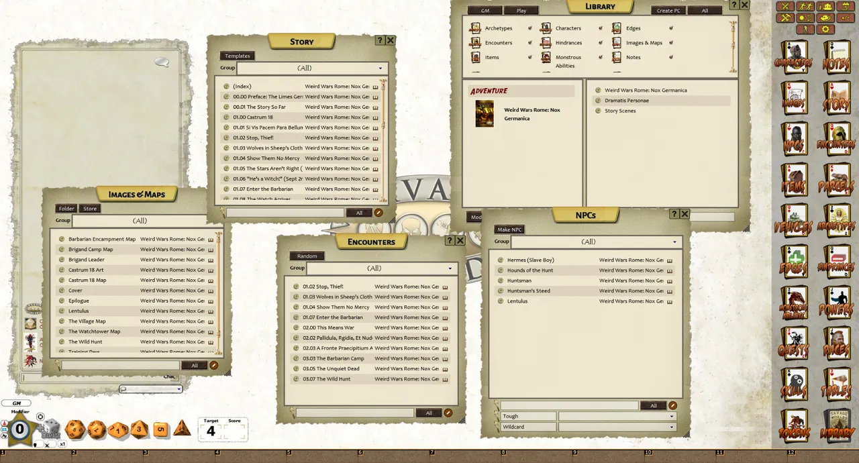
Task: Click the Library categories scrollbar
Action: (734, 47)
